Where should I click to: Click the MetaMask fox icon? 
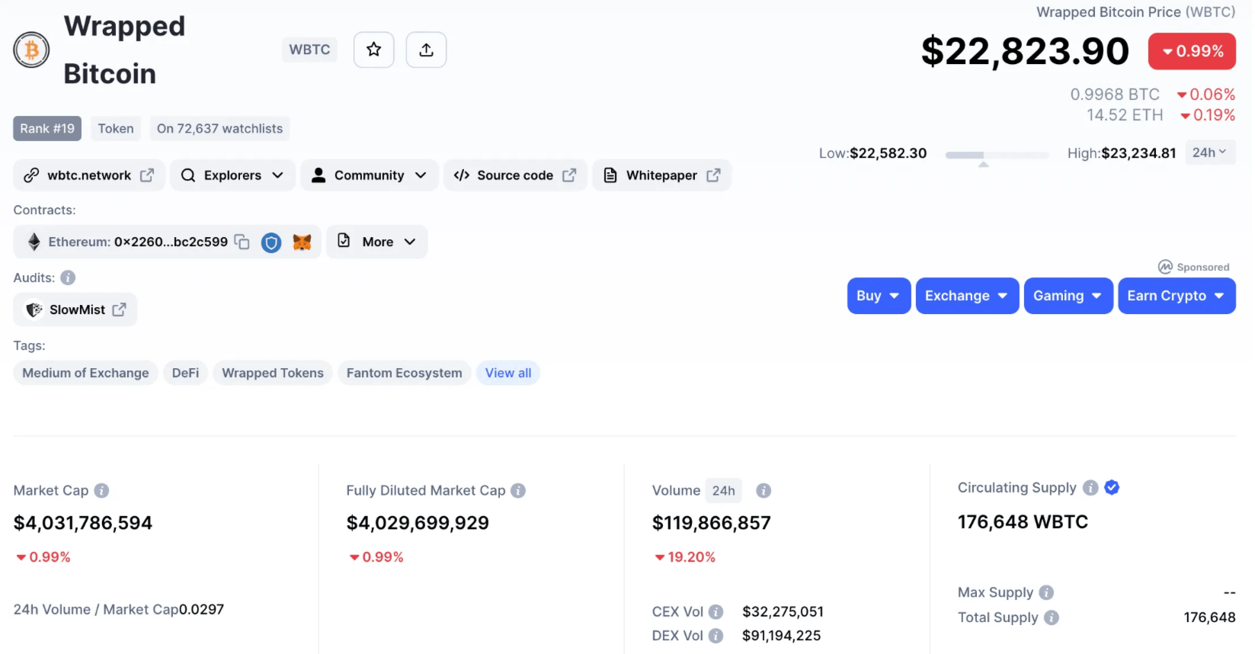coord(303,242)
